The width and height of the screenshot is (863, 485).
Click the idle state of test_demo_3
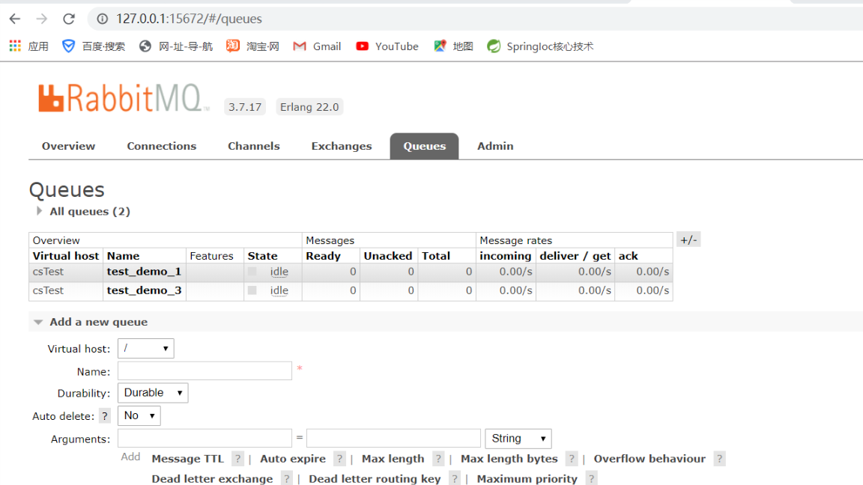point(279,290)
